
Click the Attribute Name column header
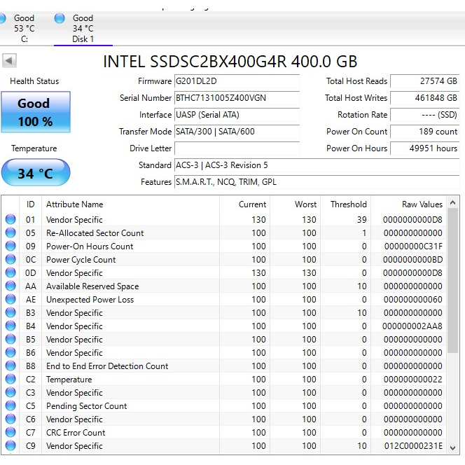(x=74, y=204)
